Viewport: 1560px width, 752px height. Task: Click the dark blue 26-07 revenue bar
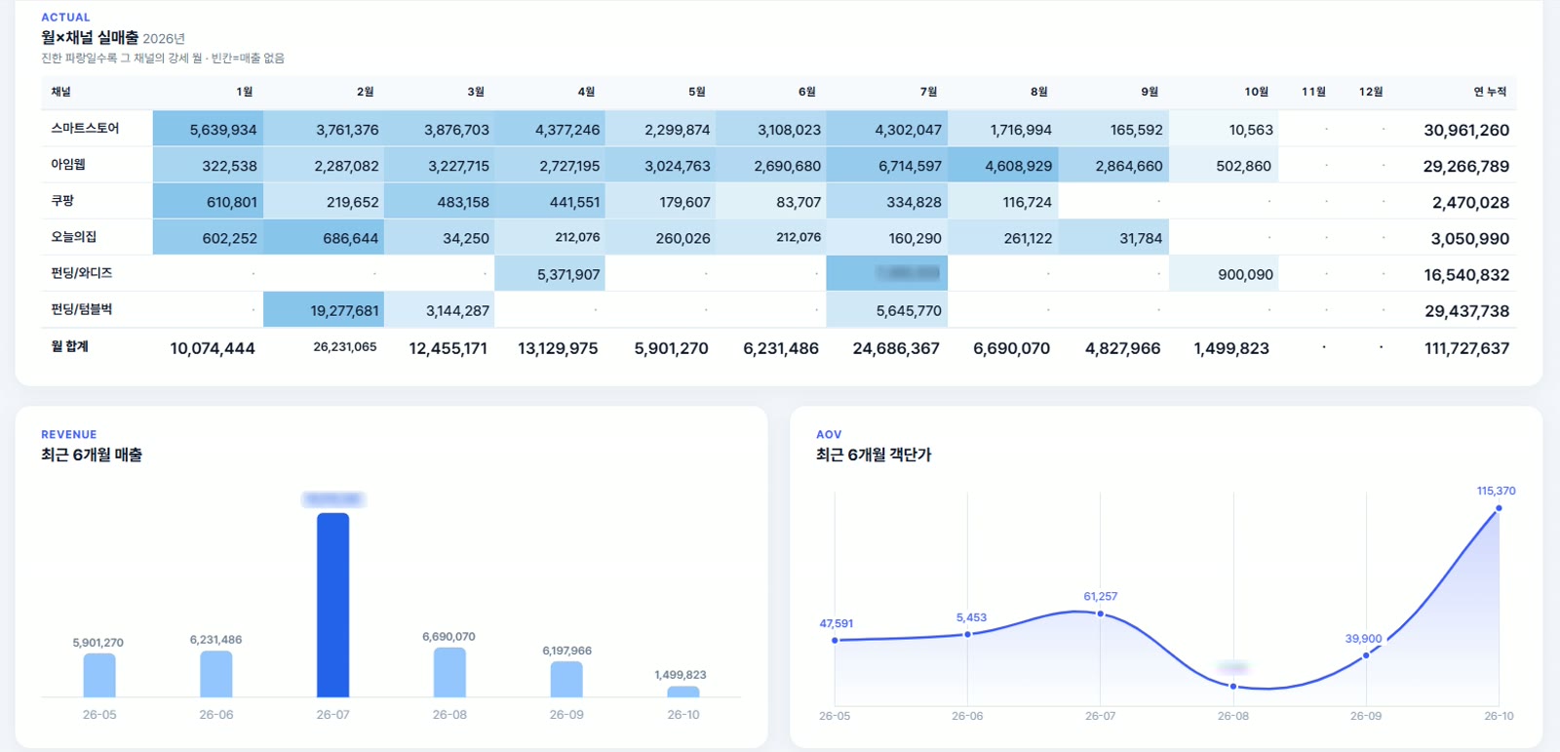point(332,605)
